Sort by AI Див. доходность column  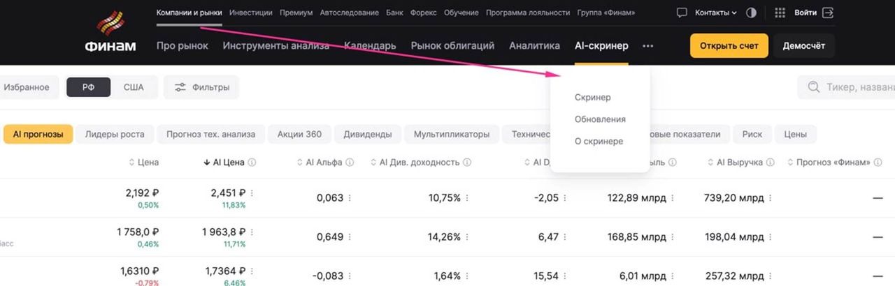[415, 163]
